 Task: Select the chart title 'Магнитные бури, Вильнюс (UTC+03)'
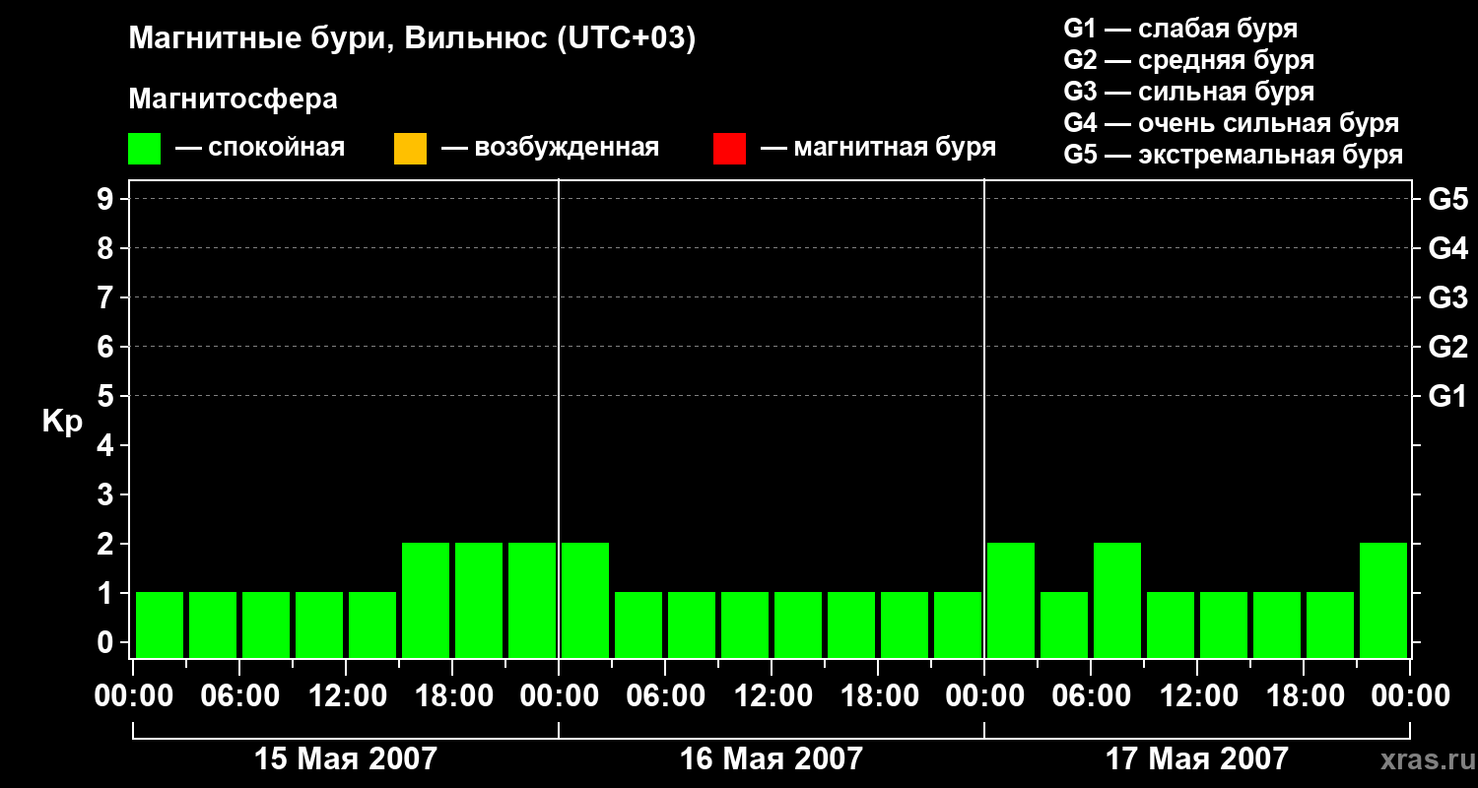[412, 39]
